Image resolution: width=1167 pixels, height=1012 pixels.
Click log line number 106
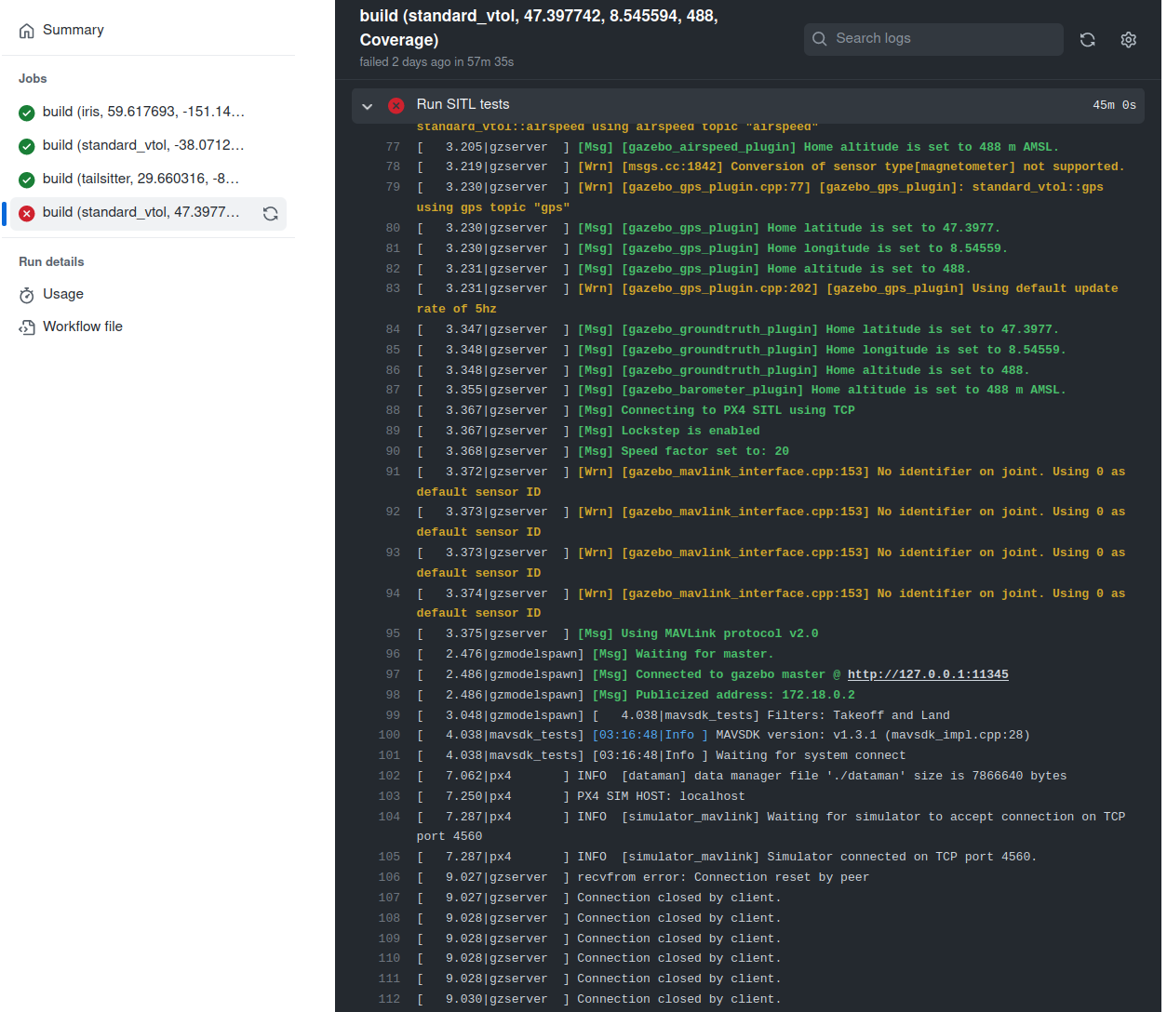[390, 877]
